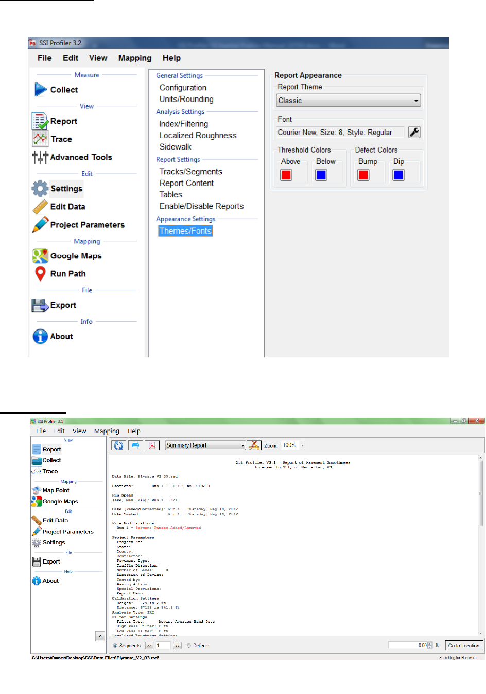Open File menu in SSI Profiler 3.1
Screen dimensions: 486x694
(41, 431)
